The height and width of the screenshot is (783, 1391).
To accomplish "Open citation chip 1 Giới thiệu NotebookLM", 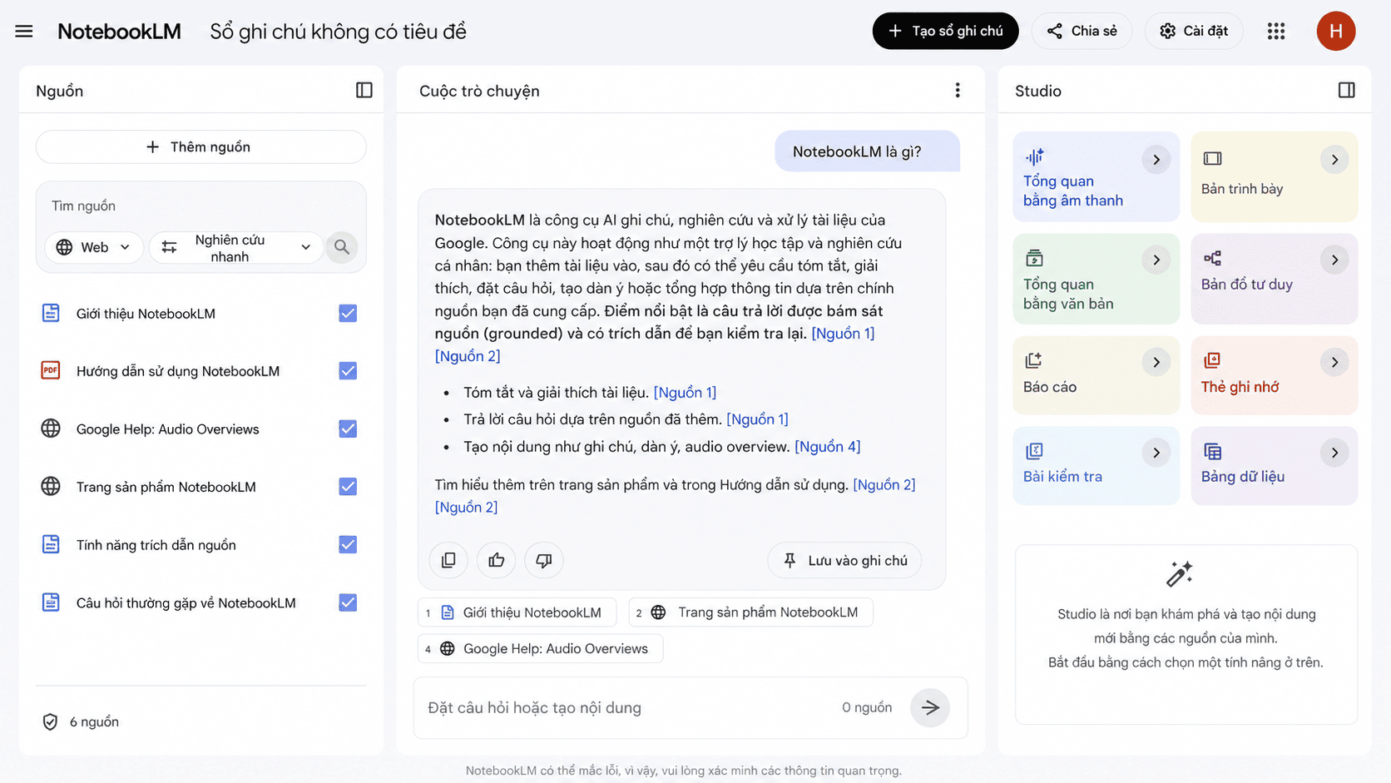I will pyautogui.click(x=517, y=612).
